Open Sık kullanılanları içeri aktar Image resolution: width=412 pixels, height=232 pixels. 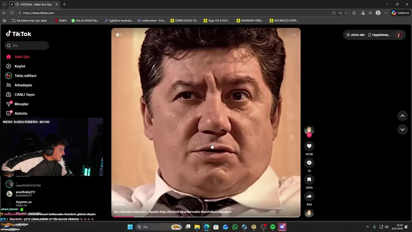(x=29, y=20)
